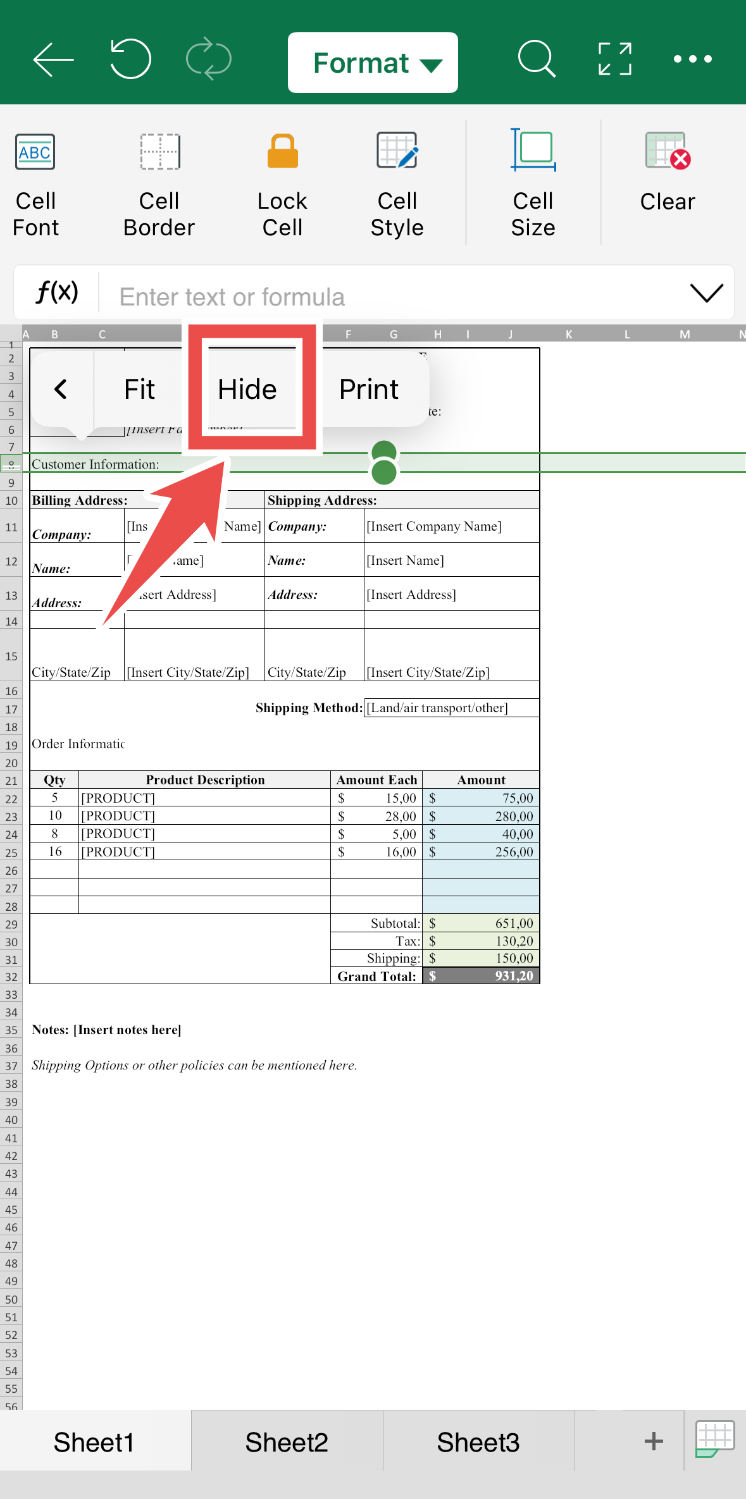Select the 75,00 amount cell
The width and height of the screenshot is (746, 1499).
tap(481, 798)
